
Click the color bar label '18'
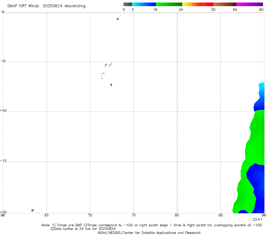[x=155, y=9]
